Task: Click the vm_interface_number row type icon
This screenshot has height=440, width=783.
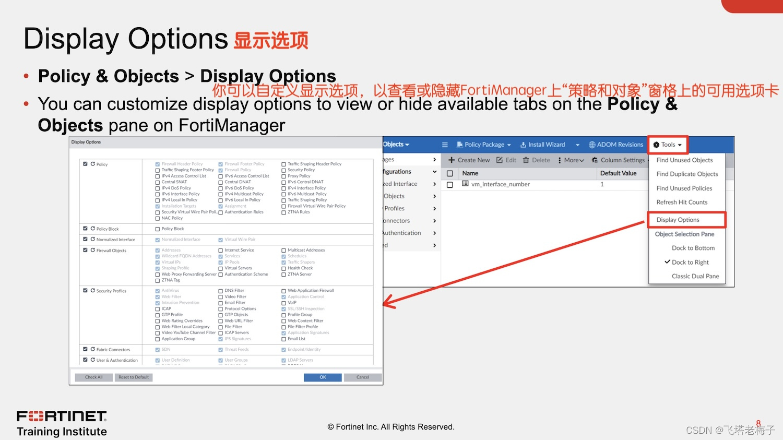Action: point(465,184)
